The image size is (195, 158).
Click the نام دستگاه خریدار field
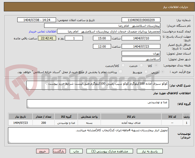[102, 26]
